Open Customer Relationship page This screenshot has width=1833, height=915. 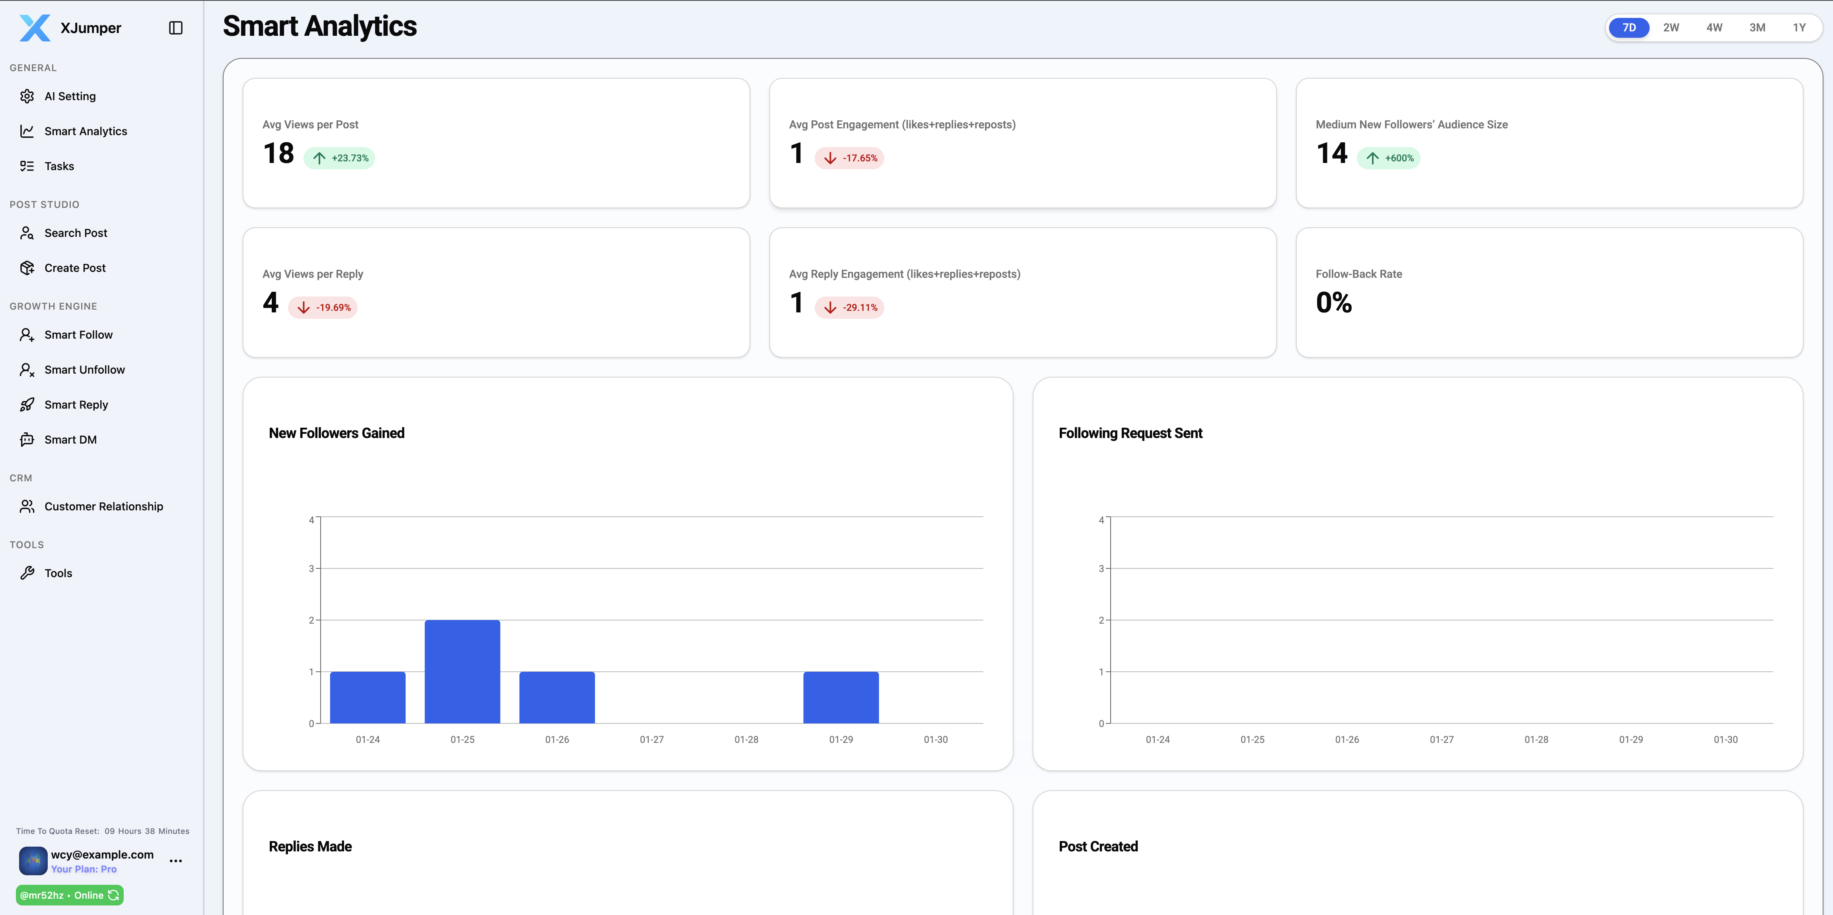click(103, 506)
